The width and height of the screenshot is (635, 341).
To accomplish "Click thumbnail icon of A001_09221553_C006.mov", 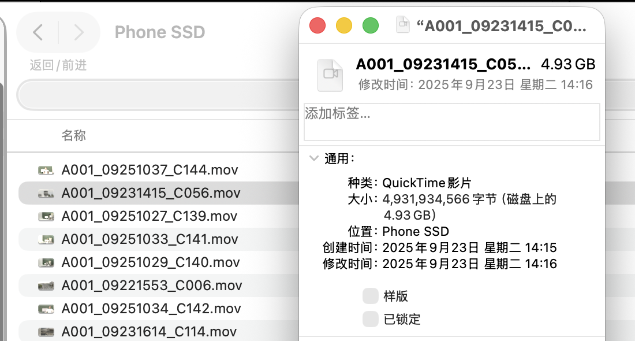I will (46, 286).
